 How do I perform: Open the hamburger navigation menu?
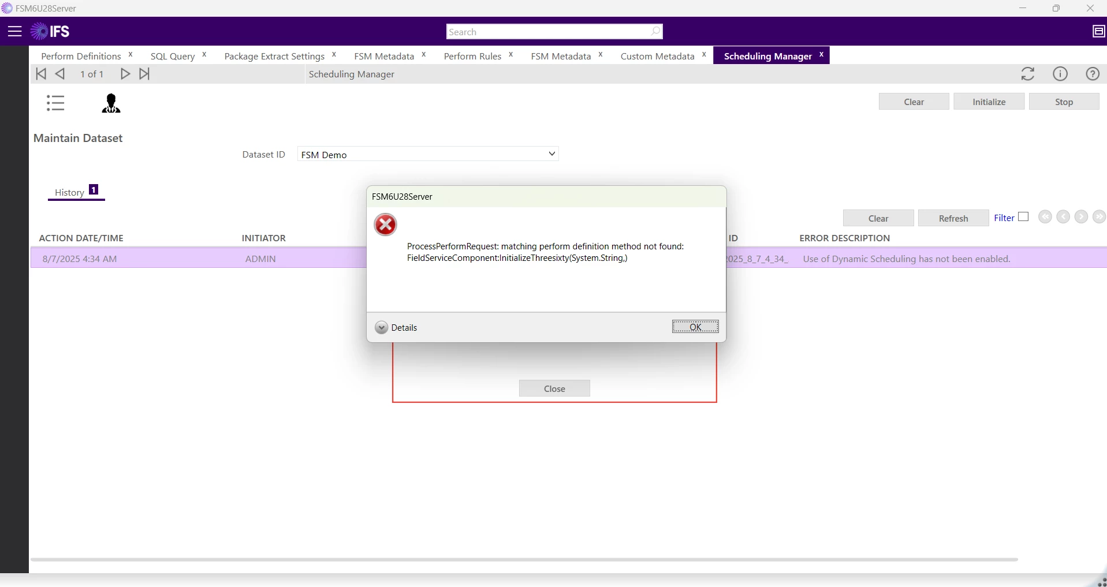[14, 31]
